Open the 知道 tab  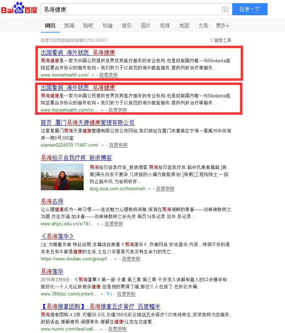(107, 26)
